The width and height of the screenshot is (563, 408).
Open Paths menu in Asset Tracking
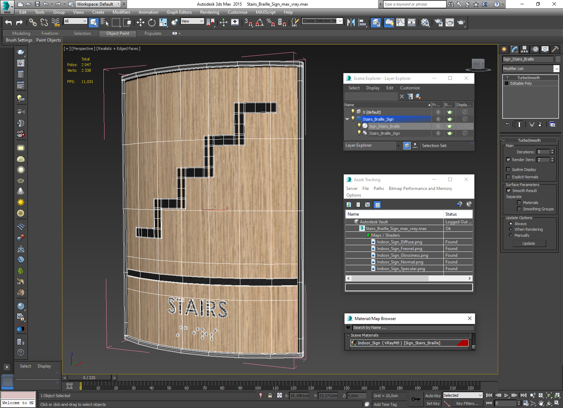(x=379, y=189)
